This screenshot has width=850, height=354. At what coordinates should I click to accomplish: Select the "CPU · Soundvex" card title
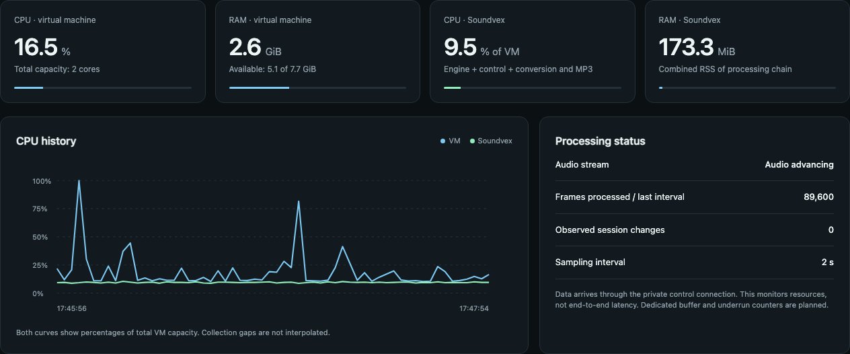point(474,20)
